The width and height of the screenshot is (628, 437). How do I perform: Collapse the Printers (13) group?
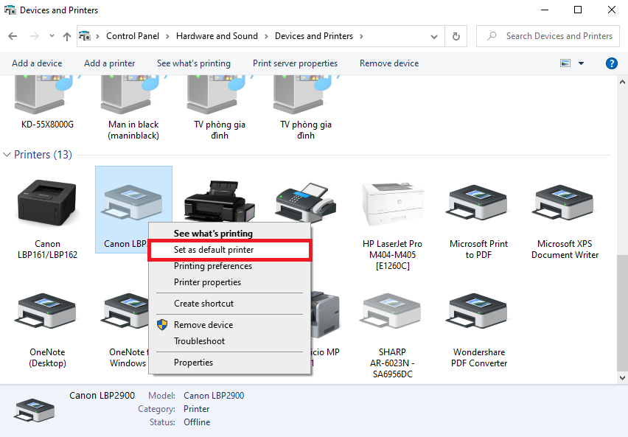[x=7, y=155]
